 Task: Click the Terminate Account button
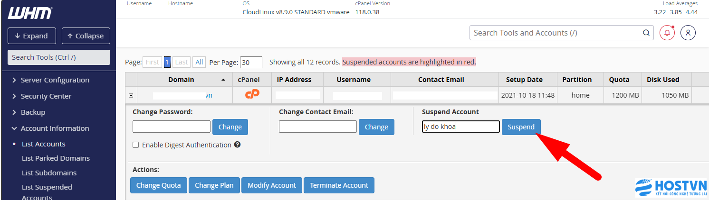point(339,185)
